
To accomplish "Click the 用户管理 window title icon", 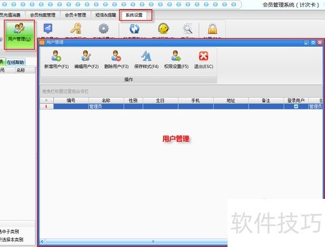I will [x=42, y=42].
